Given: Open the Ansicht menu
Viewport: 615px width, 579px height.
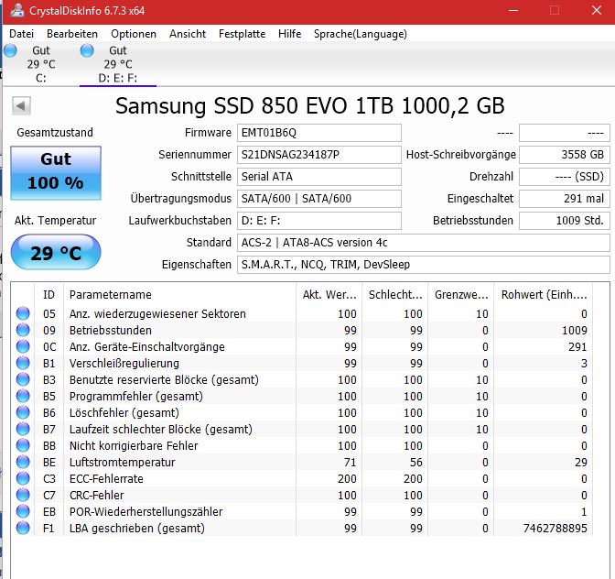Looking at the screenshot, I should coord(188,34).
